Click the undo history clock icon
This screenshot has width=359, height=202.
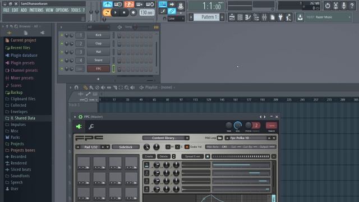point(328,6)
